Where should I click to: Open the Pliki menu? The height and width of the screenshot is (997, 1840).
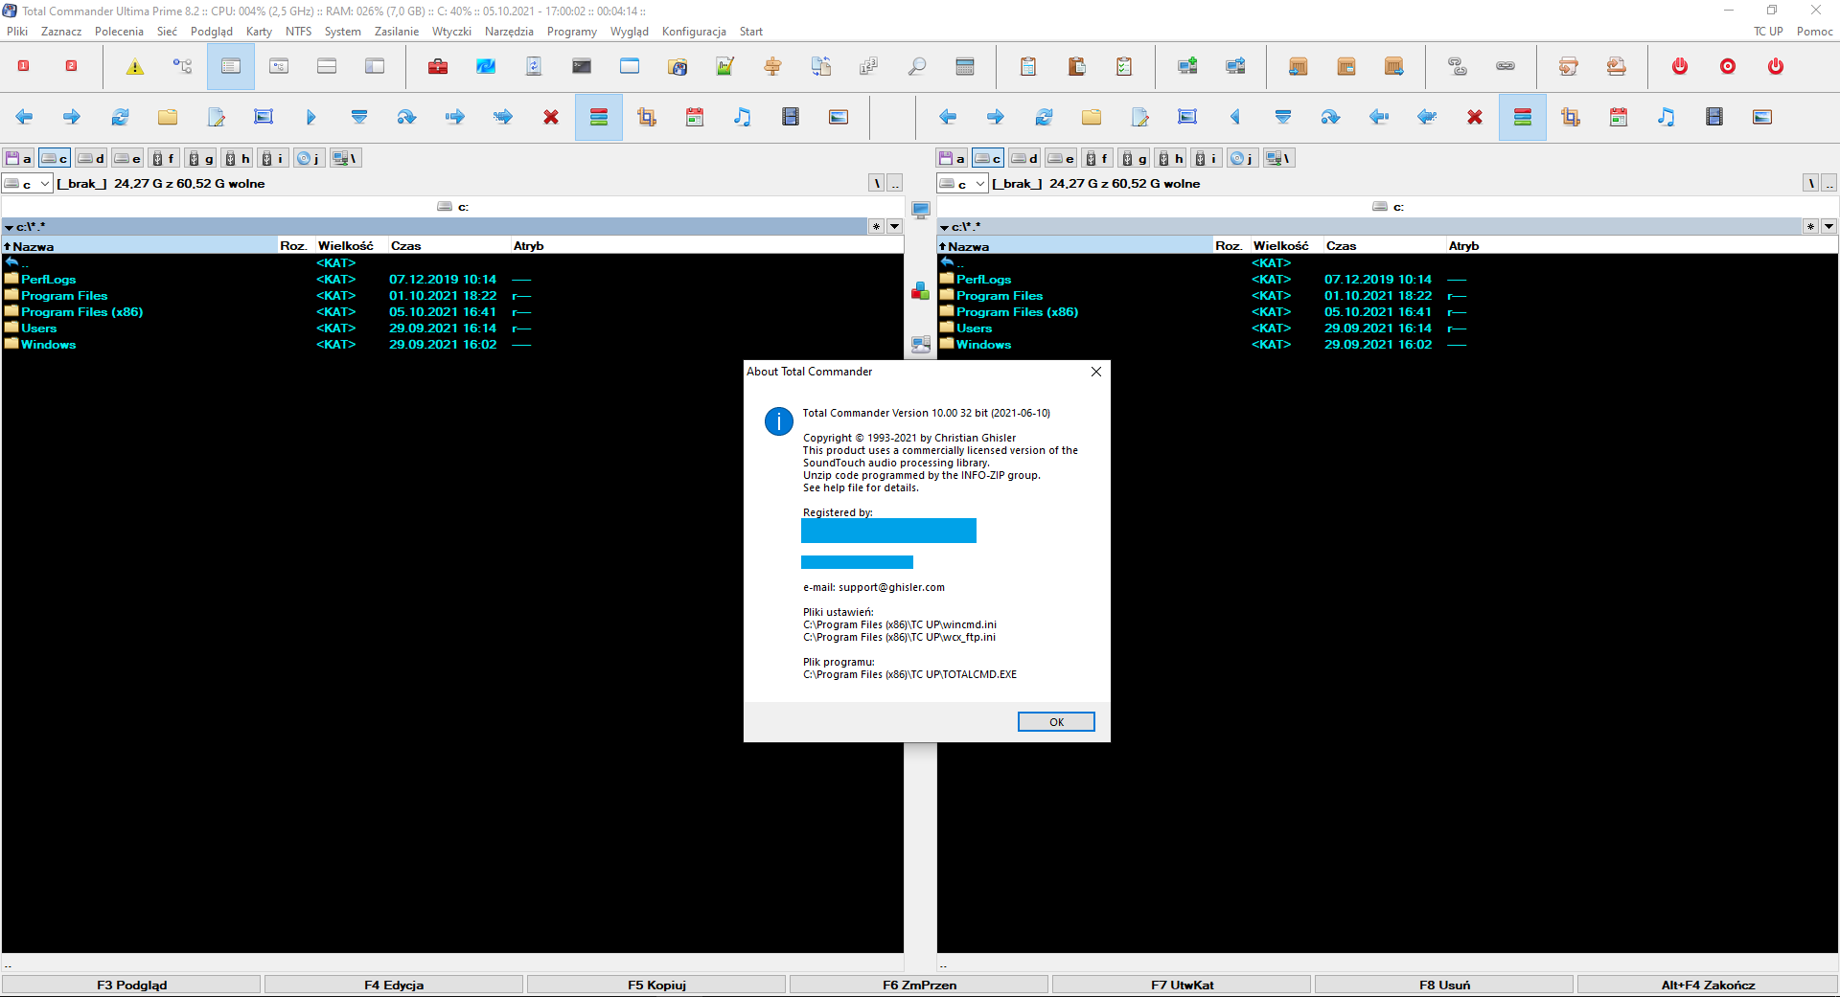click(x=17, y=32)
